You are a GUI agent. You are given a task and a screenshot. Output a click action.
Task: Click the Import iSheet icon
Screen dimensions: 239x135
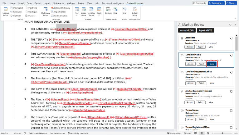52,12
